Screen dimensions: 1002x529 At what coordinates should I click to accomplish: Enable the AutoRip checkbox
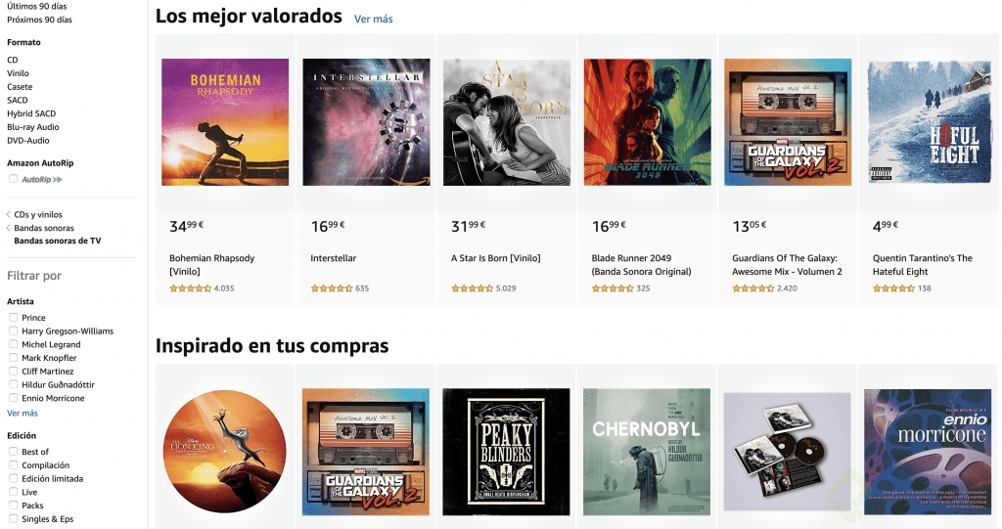13,180
